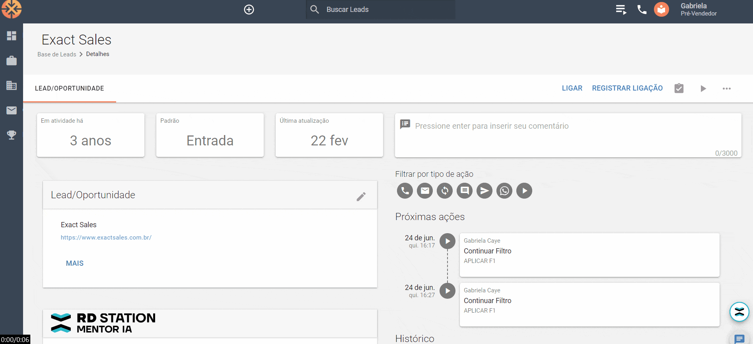Click the RD Station Mentor IA banner

tap(210, 323)
